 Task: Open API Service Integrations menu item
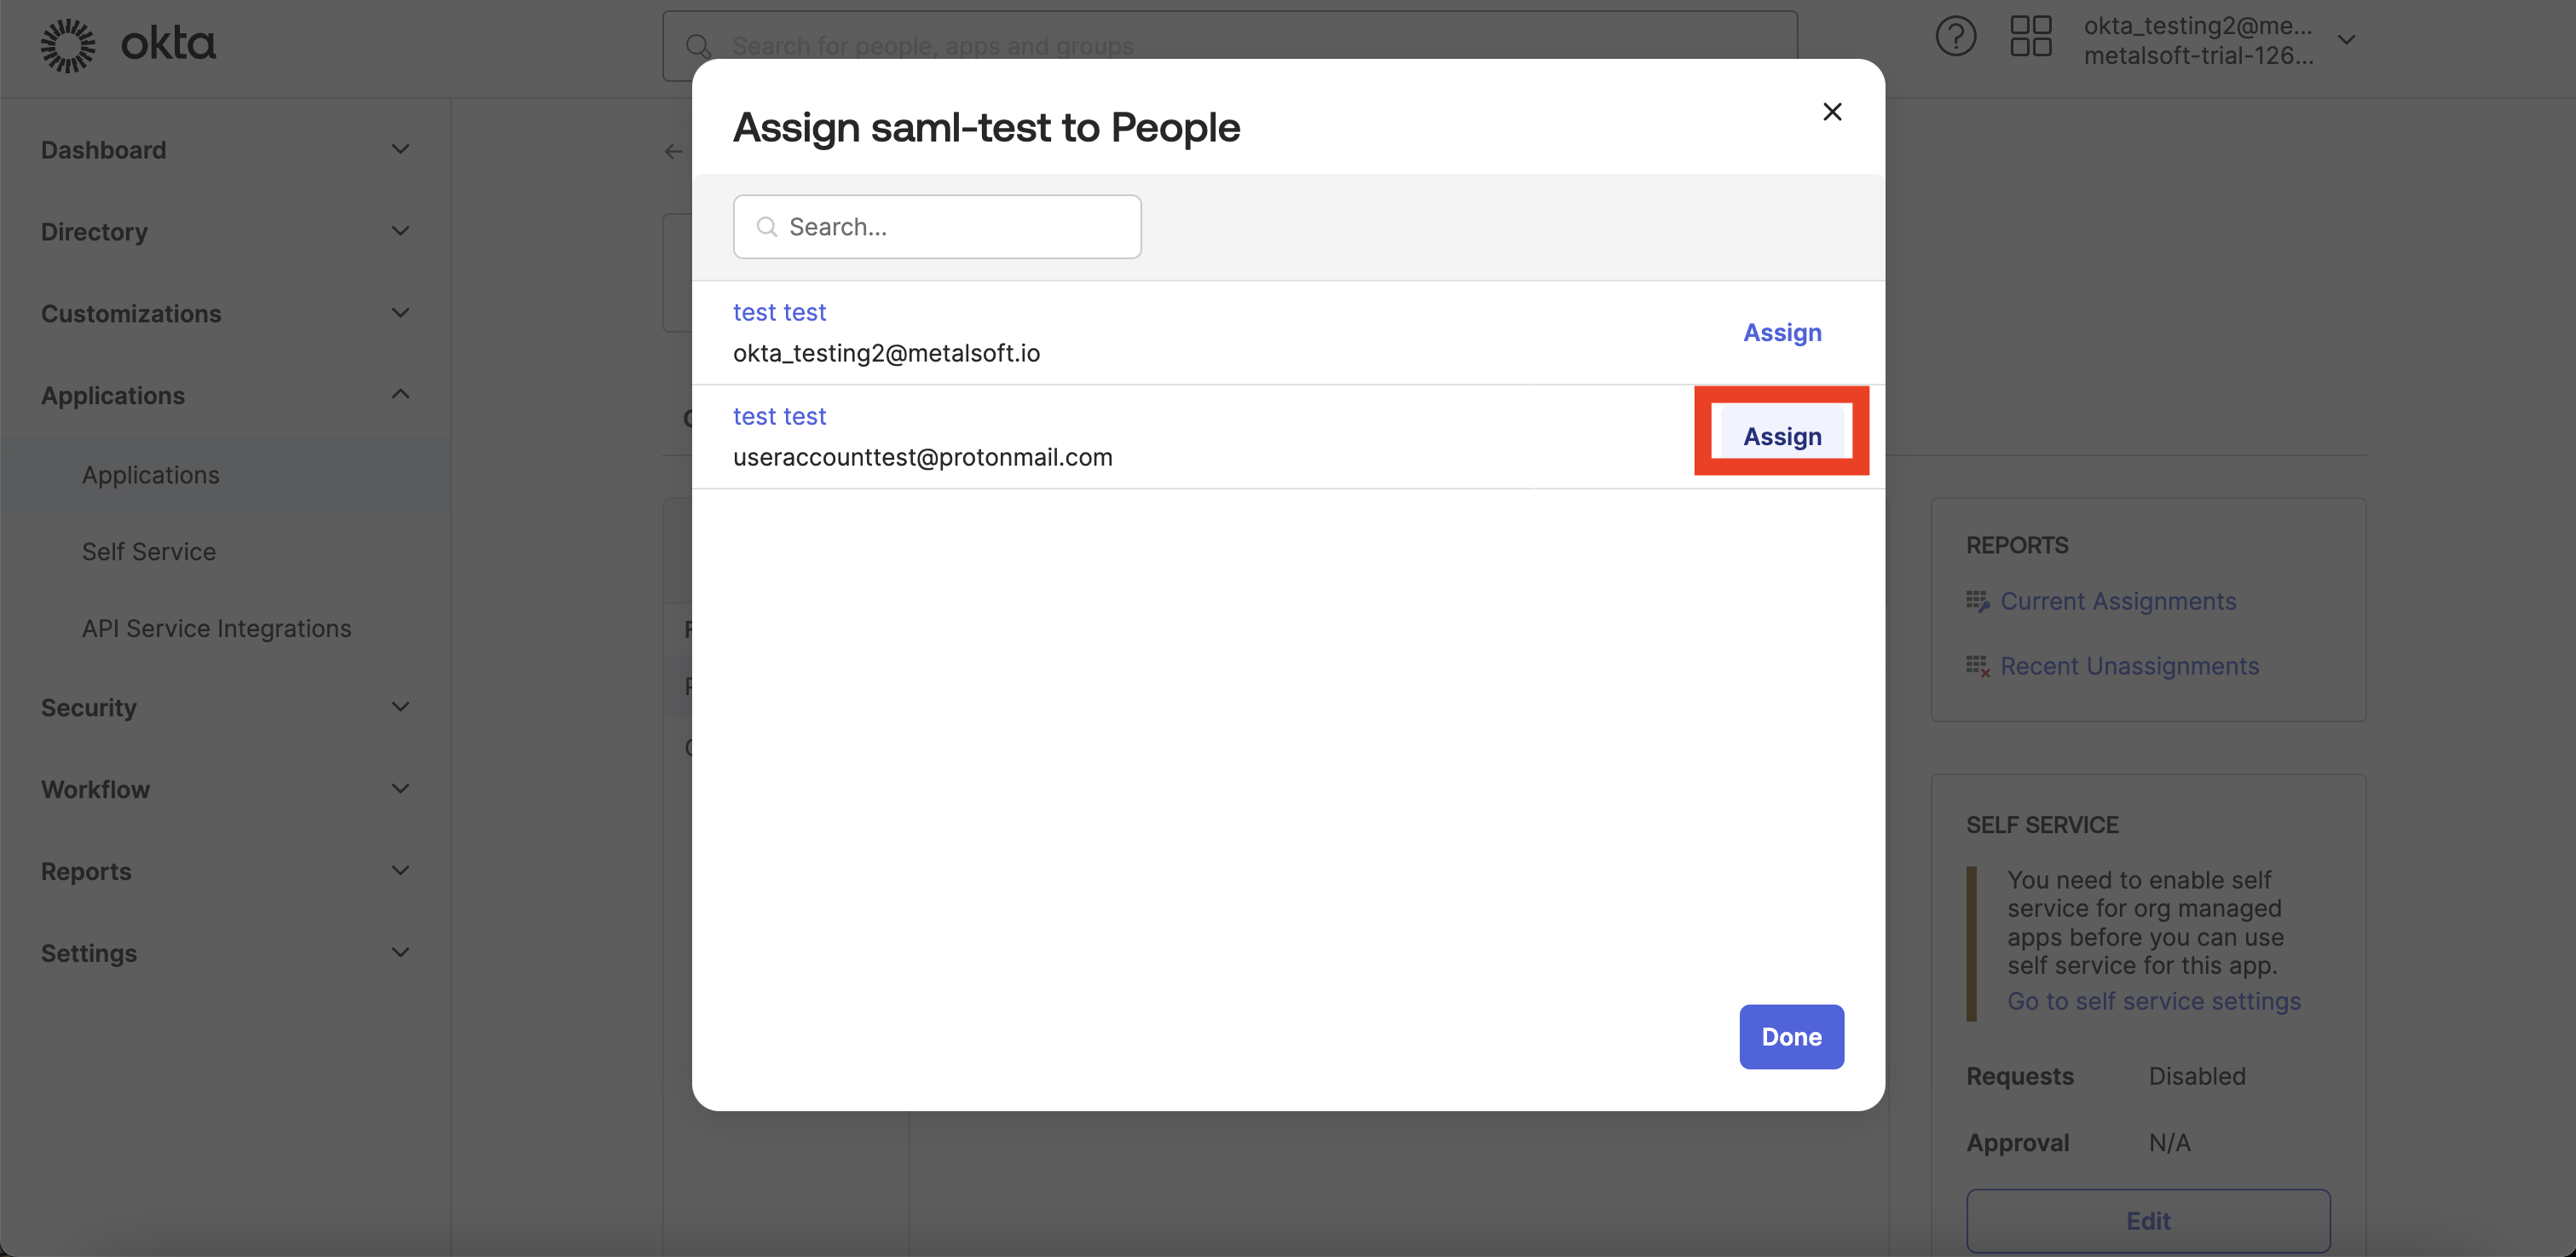point(217,628)
